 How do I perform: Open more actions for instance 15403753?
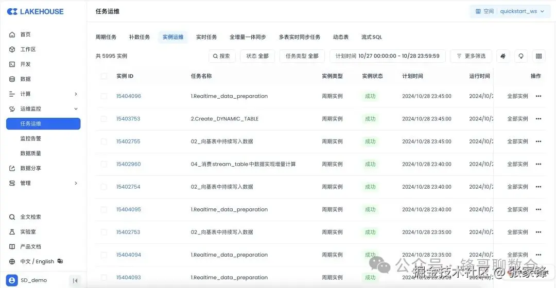[538, 119]
